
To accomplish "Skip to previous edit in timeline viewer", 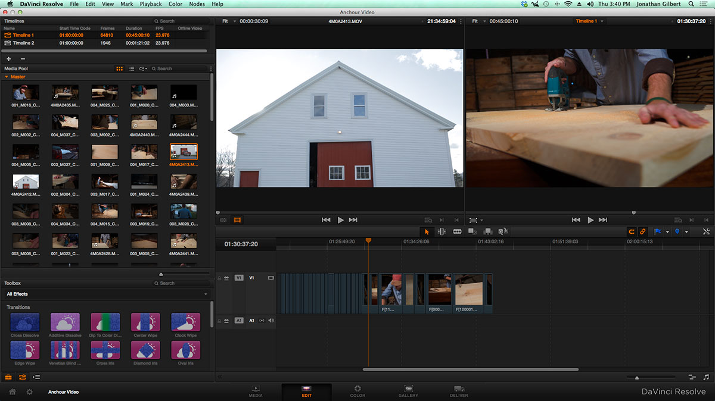I will click(x=576, y=220).
